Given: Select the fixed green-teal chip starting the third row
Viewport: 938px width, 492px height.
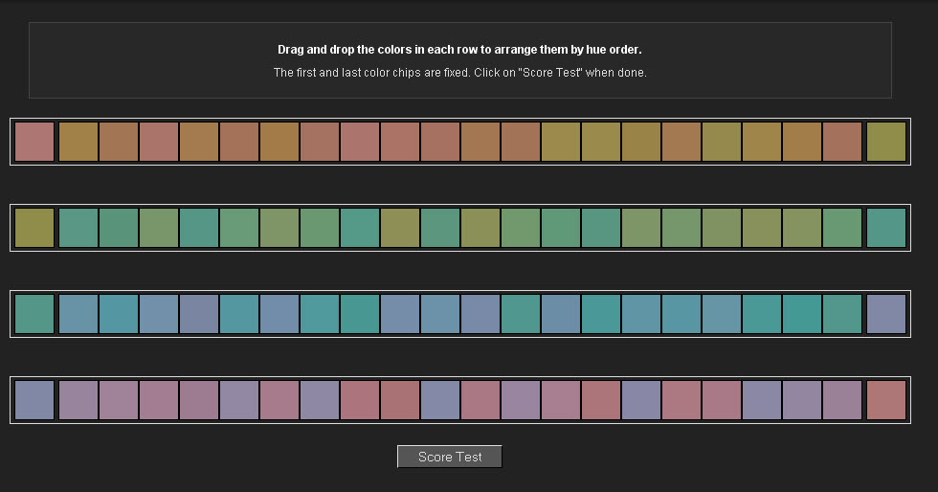Looking at the screenshot, I should (34, 314).
